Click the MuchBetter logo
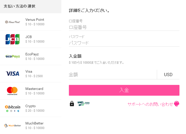Image resolution: width=186 pixels, height=134 pixels. click(13, 125)
